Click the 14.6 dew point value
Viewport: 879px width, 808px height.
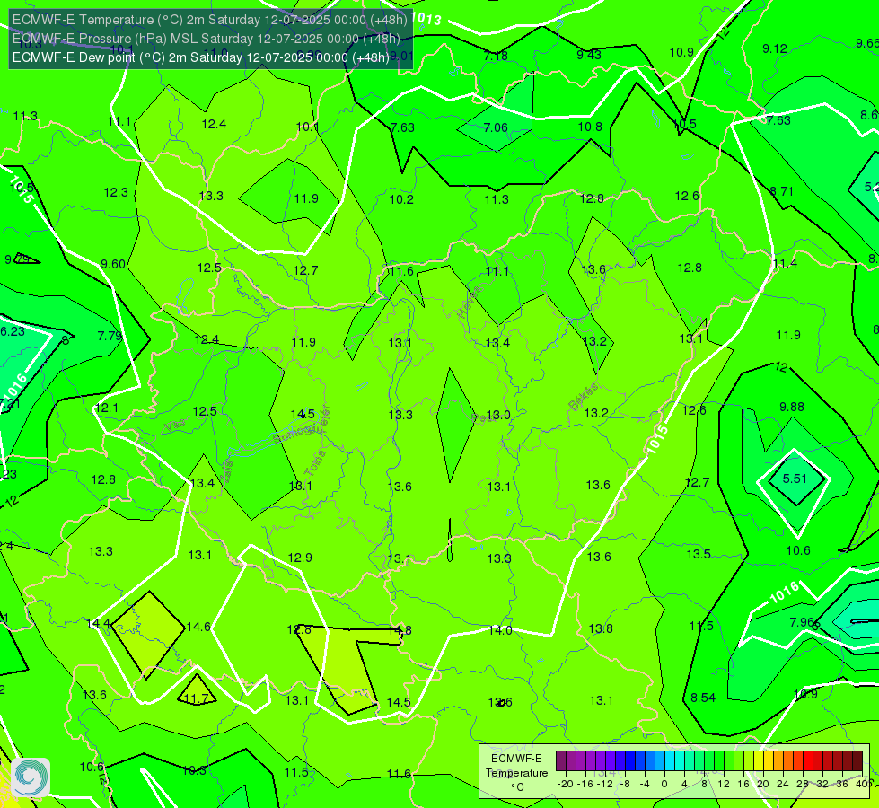click(x=198, y=627)
